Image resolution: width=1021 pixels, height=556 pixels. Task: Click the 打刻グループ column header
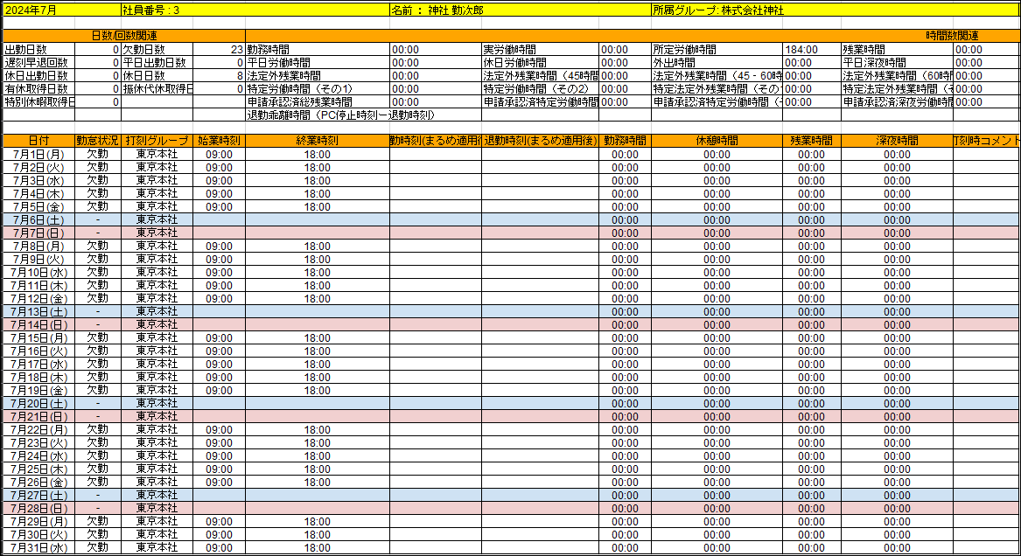point(157,141)
